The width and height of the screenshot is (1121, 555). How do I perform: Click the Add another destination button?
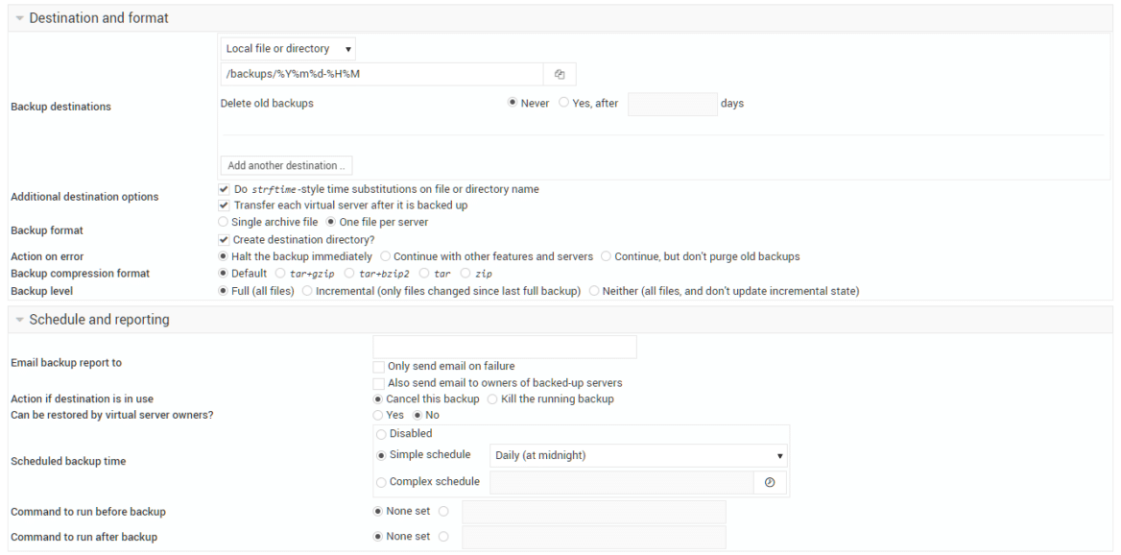coord(286,164)
